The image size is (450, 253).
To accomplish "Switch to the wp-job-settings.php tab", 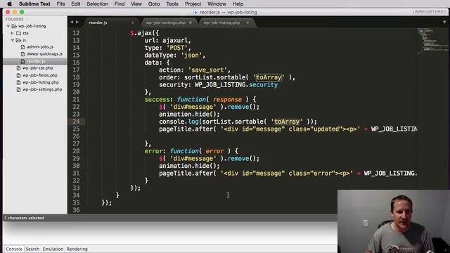I will point(166,22).
